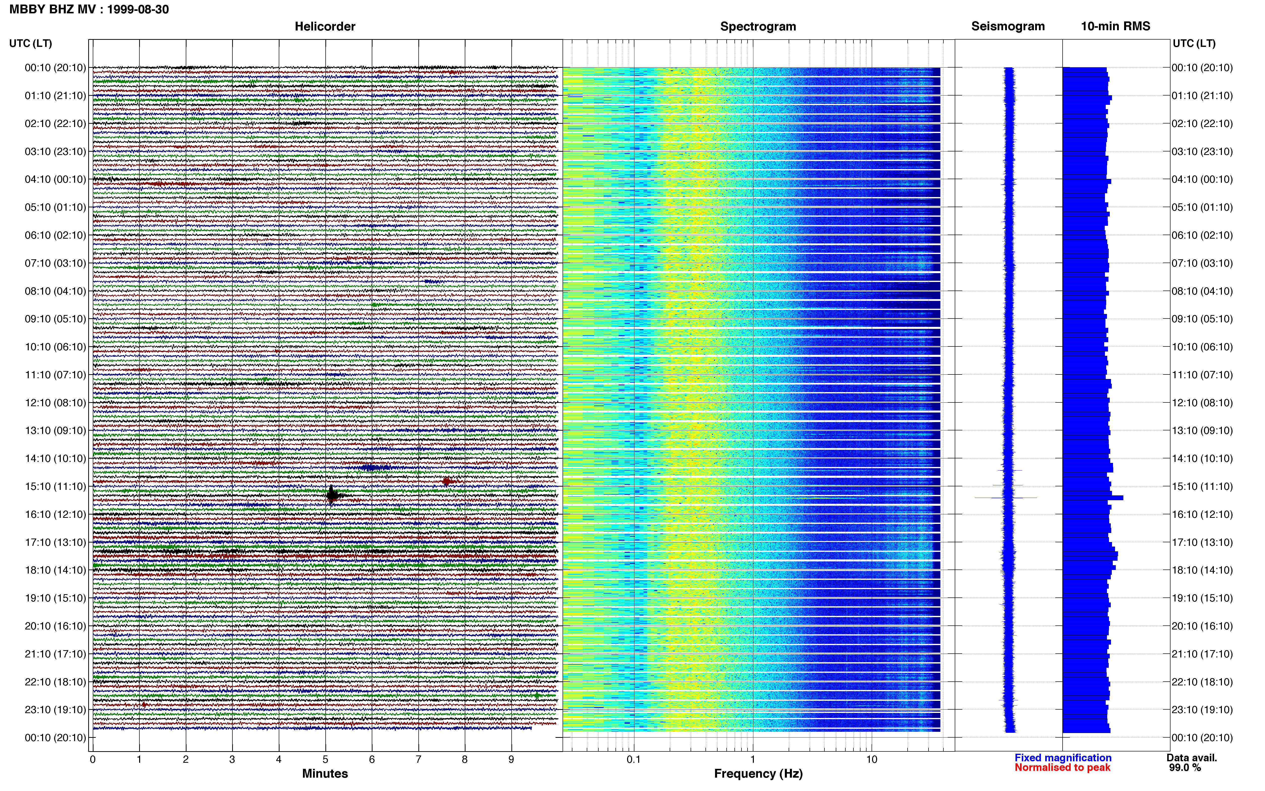Click left time label 16:10 (12:10)

pos(55,514)
